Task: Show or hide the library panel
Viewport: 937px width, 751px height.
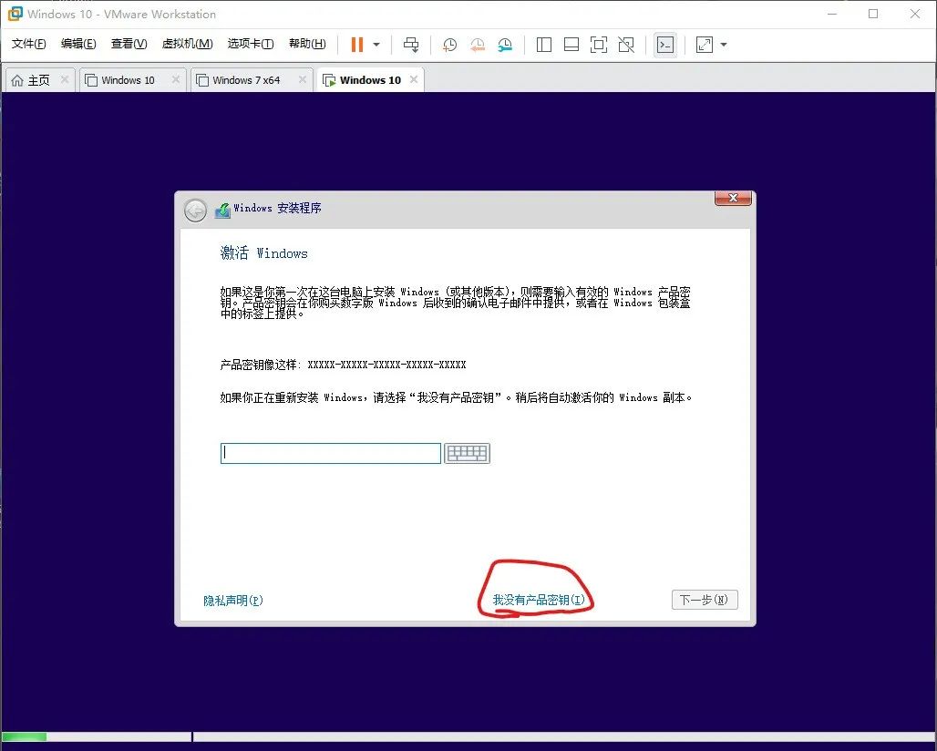Action: [543, 44]
